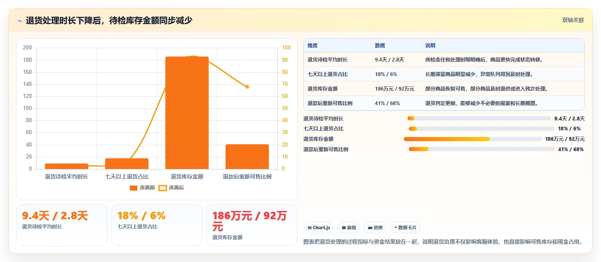Click the 双轴关联 label
The width and height of the screenshot is (601, 262).
point(573,20)
